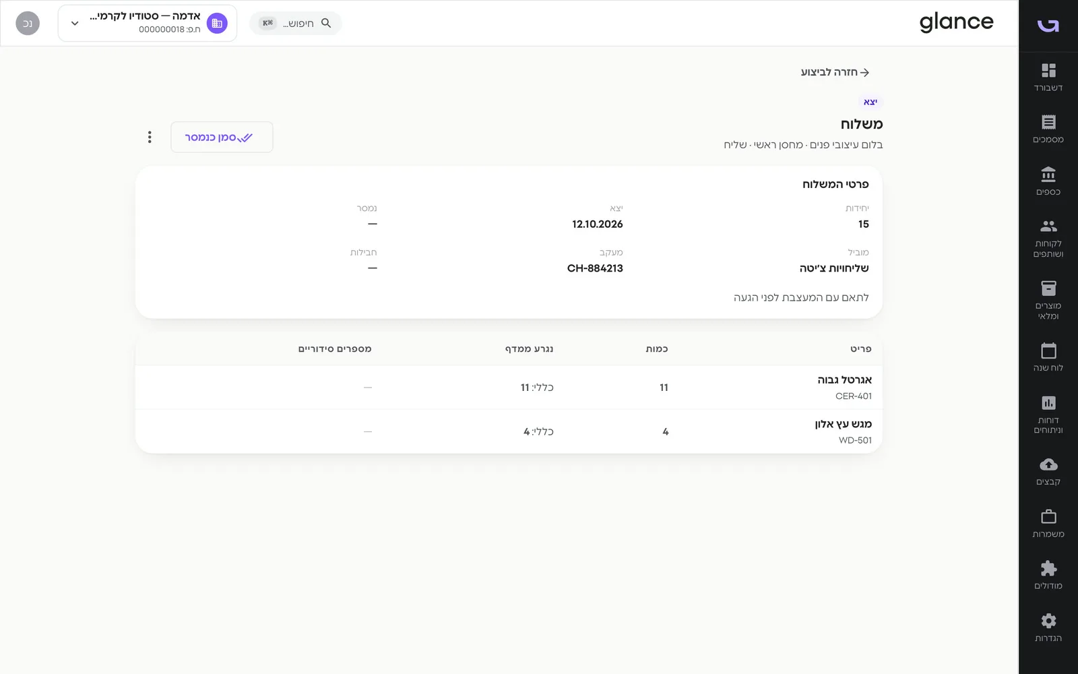Focus the חיפוש search field
1078x674 pixels.
296,23
